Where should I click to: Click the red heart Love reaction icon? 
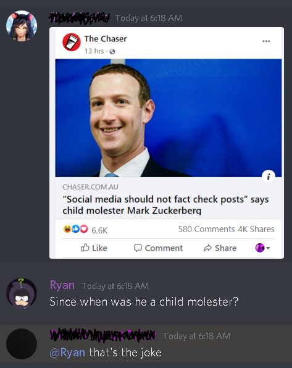click(84, 229)
